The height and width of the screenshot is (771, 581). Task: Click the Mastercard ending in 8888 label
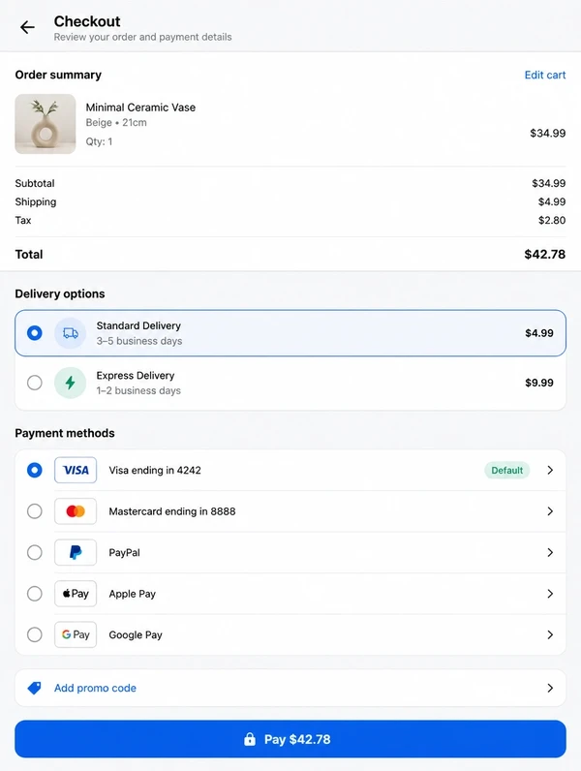[x=172, y=511]
